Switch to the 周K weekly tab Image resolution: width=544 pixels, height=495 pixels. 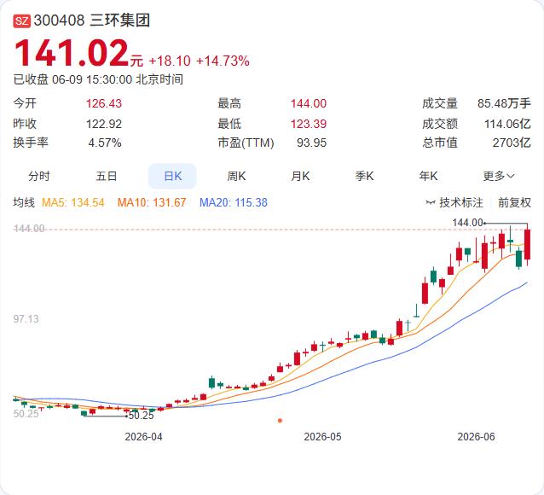236,176
